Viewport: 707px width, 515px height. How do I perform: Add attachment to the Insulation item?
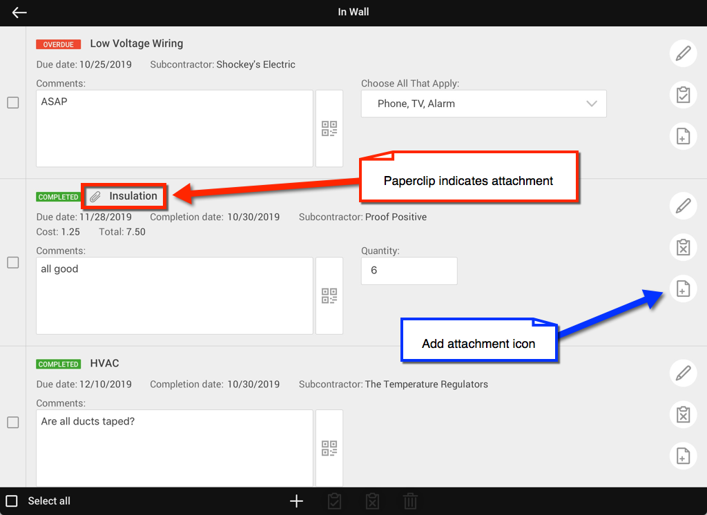point(683,289)
